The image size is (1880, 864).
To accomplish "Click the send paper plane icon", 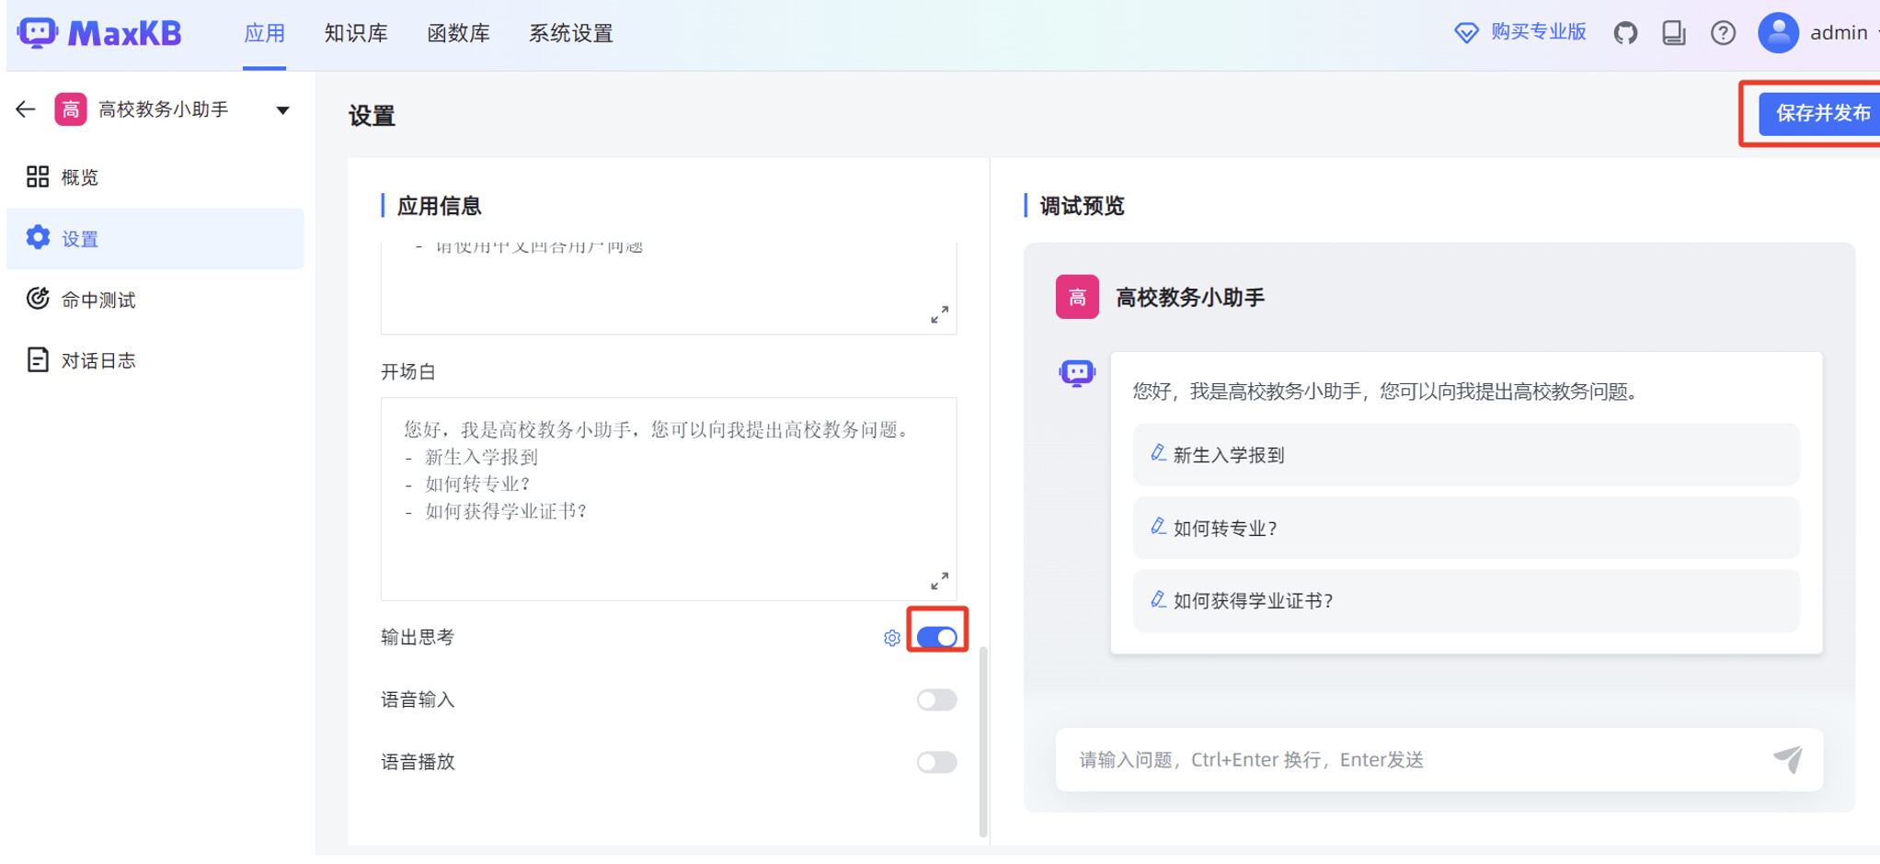I will (x=1788, y=759).
